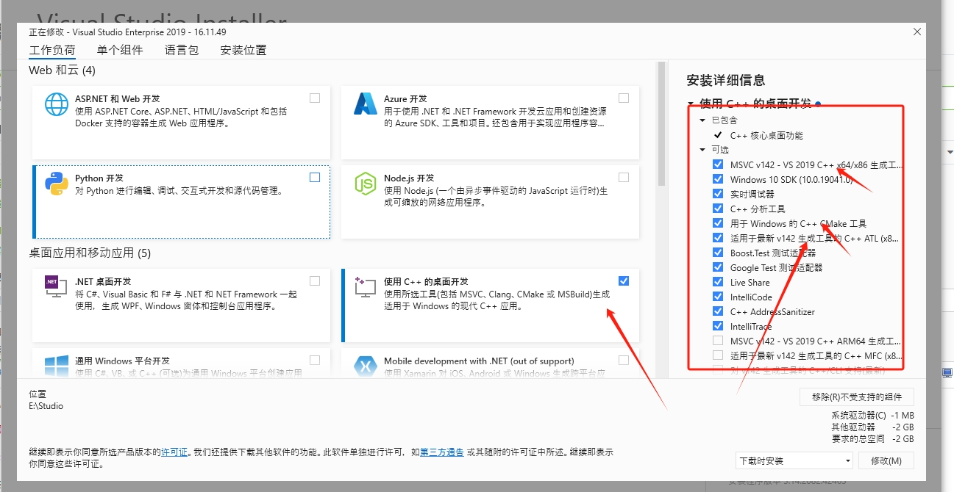Viewport: 954px width, 492px height.
Task: Collapse the 已包含 group
Action: point(702,120)
